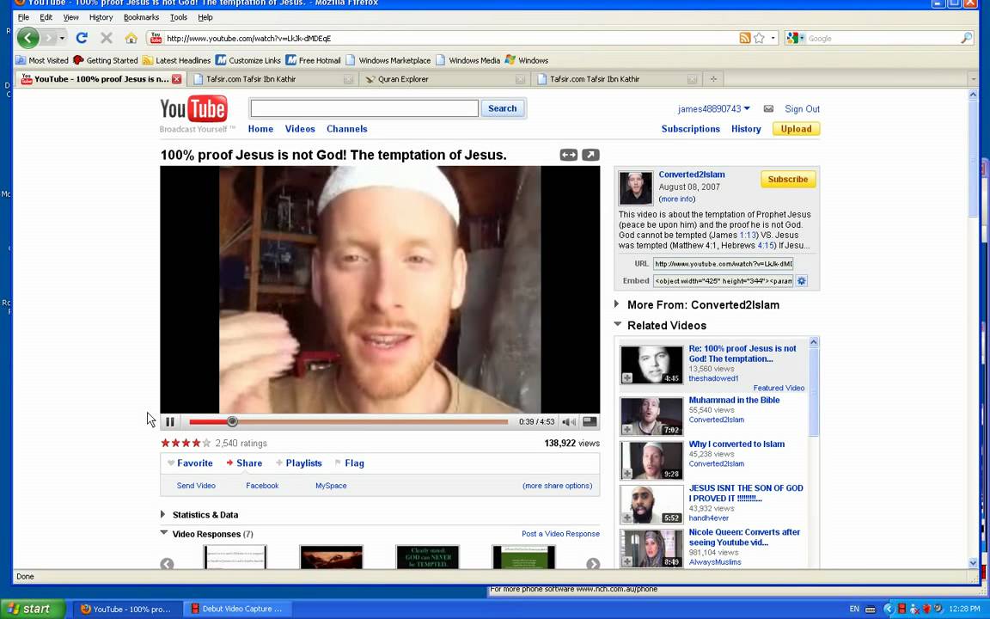Click the Firefox address bar
Image resolution: width=990 pixels, height=619 pixels.
click(x=442, y=38)
